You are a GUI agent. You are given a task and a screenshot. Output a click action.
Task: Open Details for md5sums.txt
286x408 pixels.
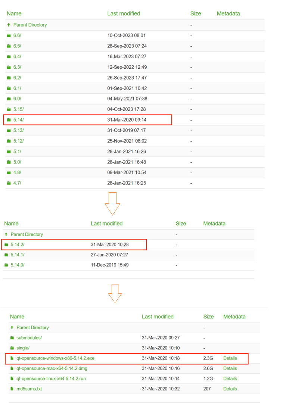230,389
